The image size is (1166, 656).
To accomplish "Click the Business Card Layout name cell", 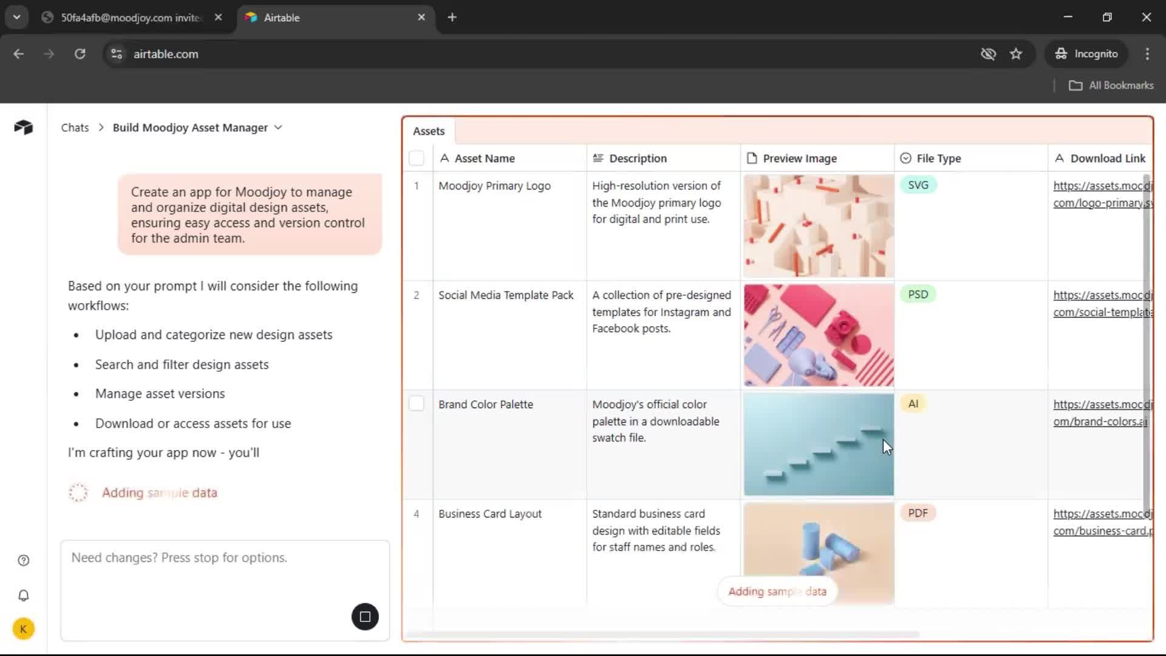I will click(x=510, y=554).
